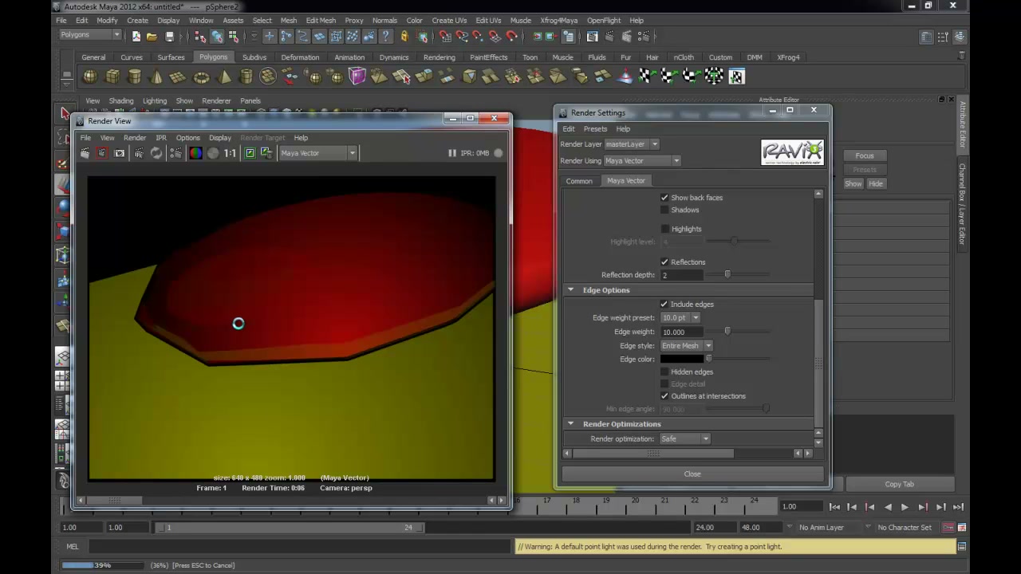Display RGB channels in Render View

coord(195,153)
